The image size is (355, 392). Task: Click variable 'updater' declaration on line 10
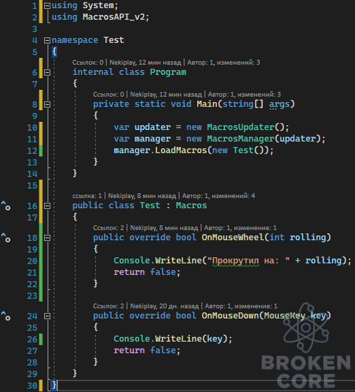[152, 127]
